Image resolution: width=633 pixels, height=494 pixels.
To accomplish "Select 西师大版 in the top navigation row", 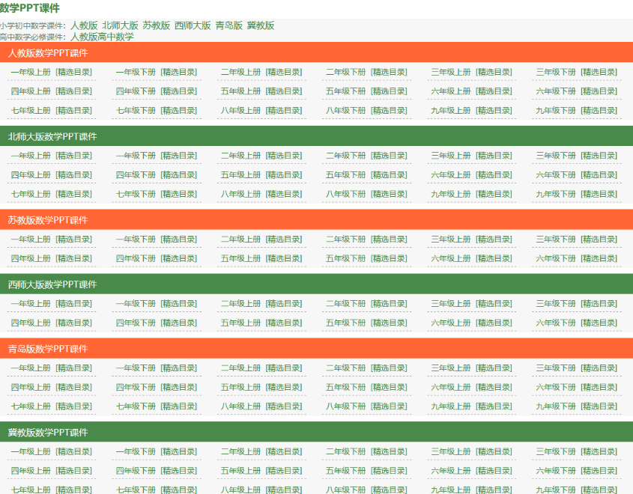I will tap(193, 25).
